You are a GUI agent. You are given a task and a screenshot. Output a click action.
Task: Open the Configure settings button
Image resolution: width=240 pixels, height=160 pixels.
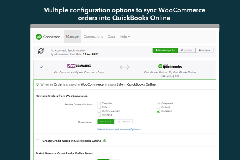tap(204, 50)
